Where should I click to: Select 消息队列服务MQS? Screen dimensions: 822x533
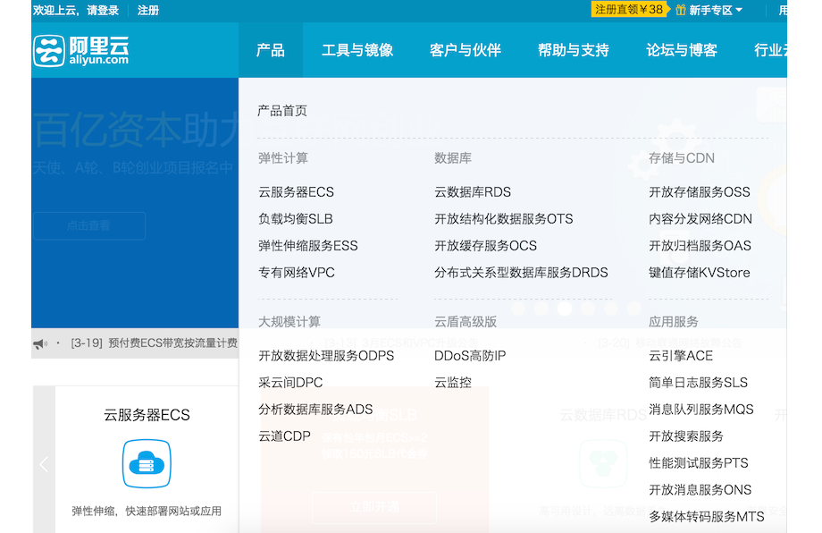click(x=701, y=410)
